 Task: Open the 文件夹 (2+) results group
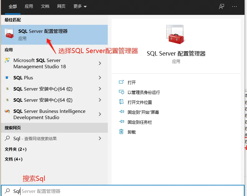coord(16,149)
